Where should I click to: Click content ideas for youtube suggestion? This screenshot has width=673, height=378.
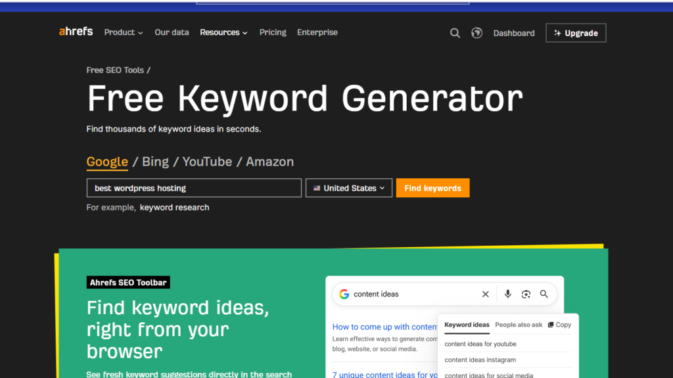point(480,344)
